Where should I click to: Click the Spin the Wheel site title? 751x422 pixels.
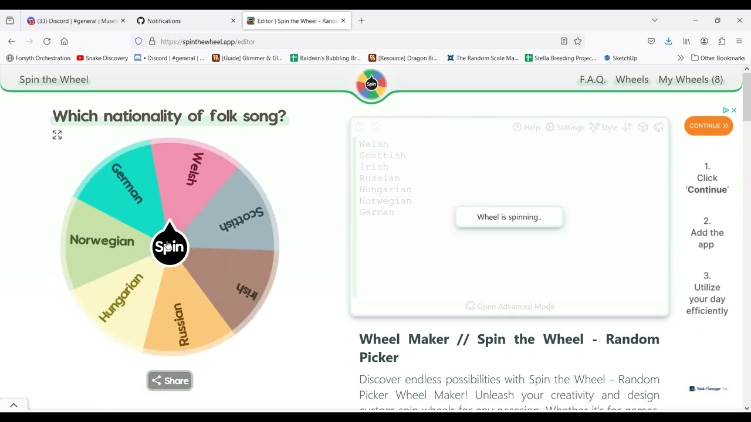tap(53, 80)
